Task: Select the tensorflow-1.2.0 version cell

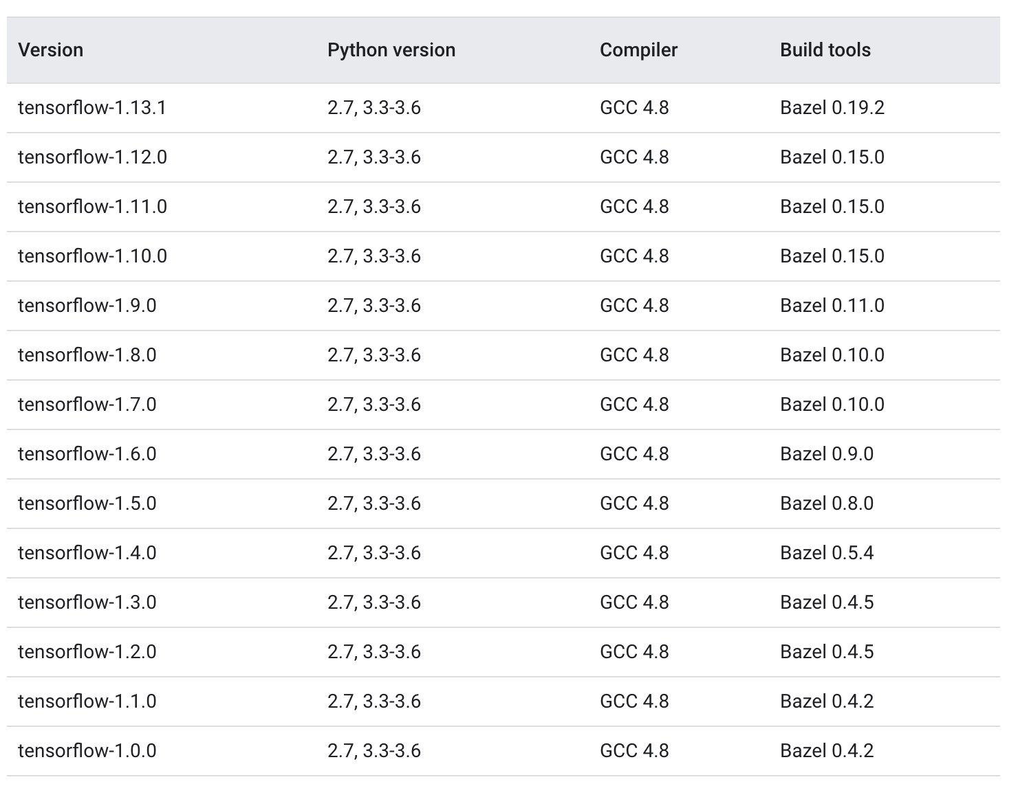Action: 87,652
